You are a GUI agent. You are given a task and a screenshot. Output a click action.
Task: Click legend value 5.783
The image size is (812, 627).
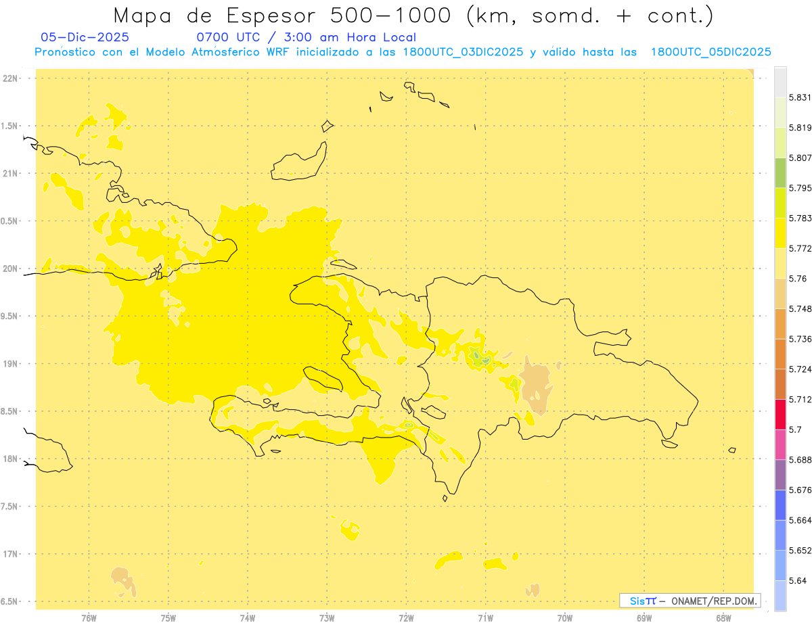(x=800, y=218)
